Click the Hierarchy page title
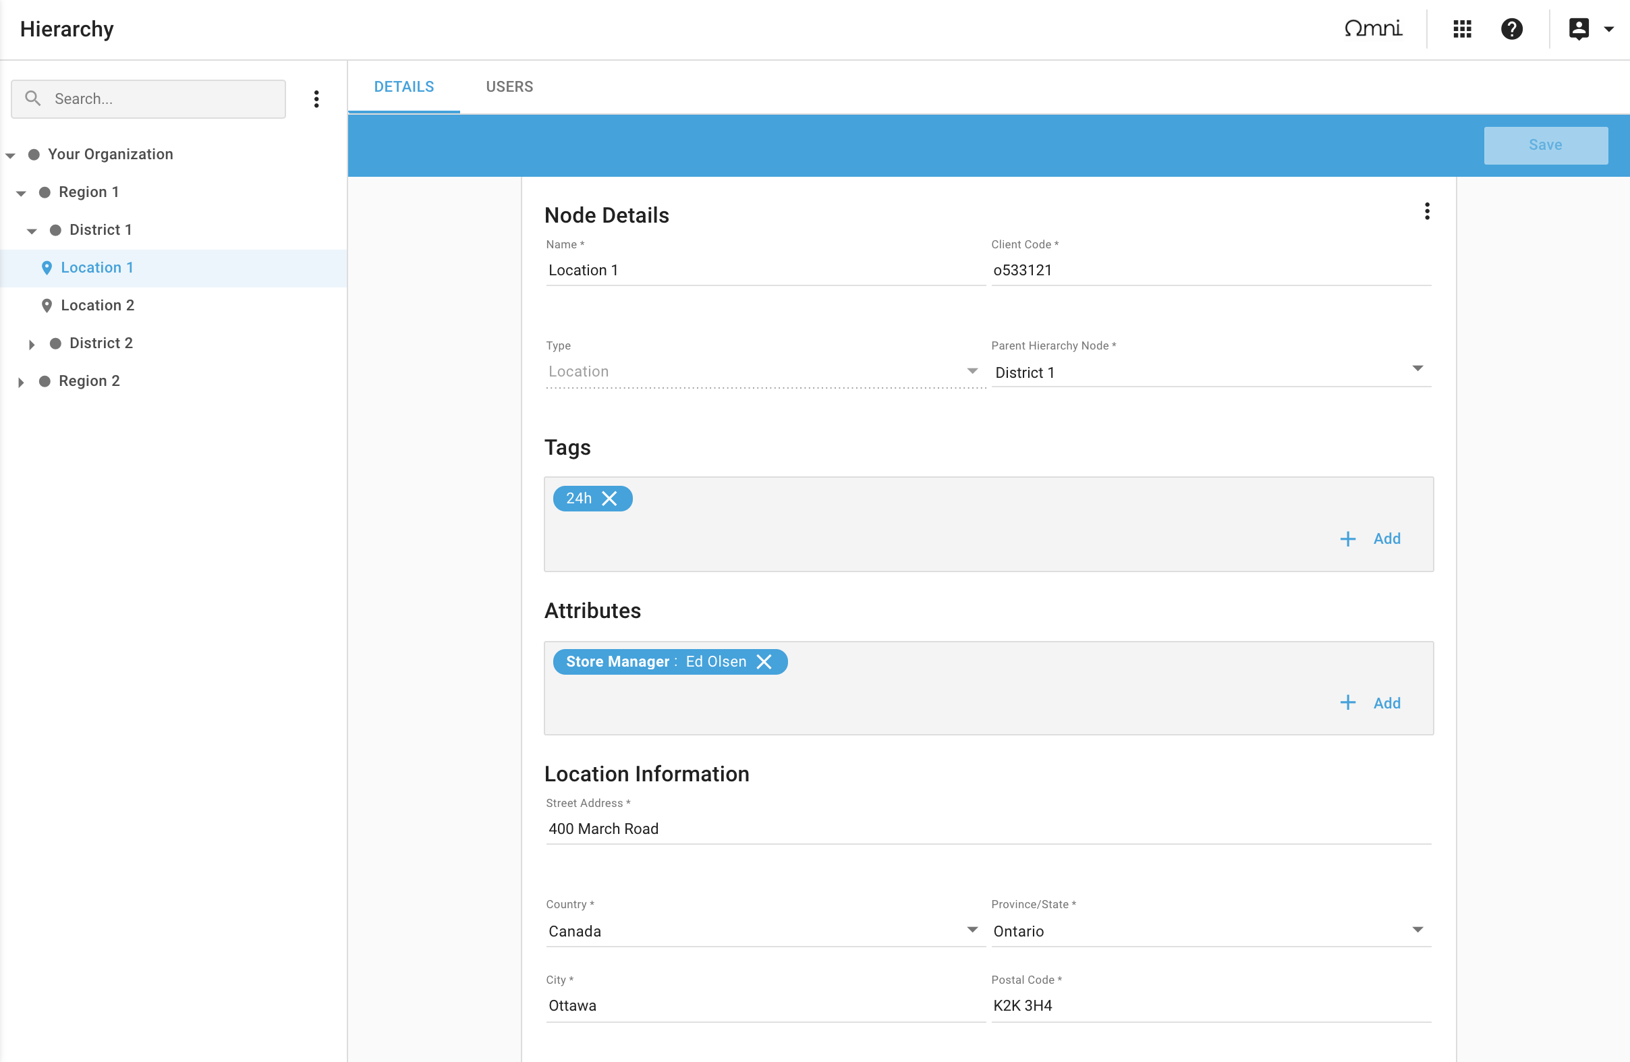 67,29
